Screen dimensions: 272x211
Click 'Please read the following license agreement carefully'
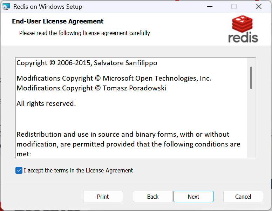[84, 33]
